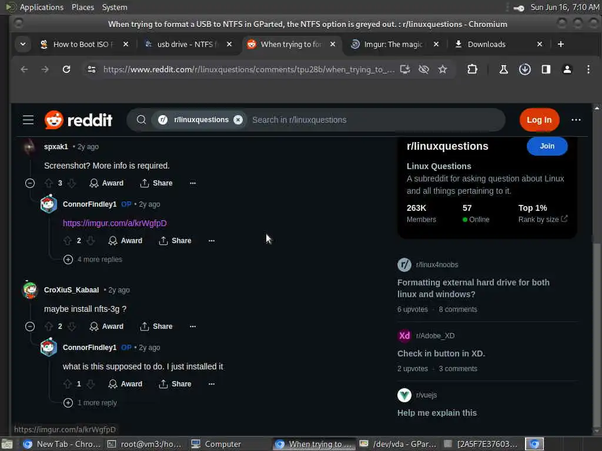Open Reddit header more options dots
The width and height of the screenshot is (602, 451).
[576, 120]
